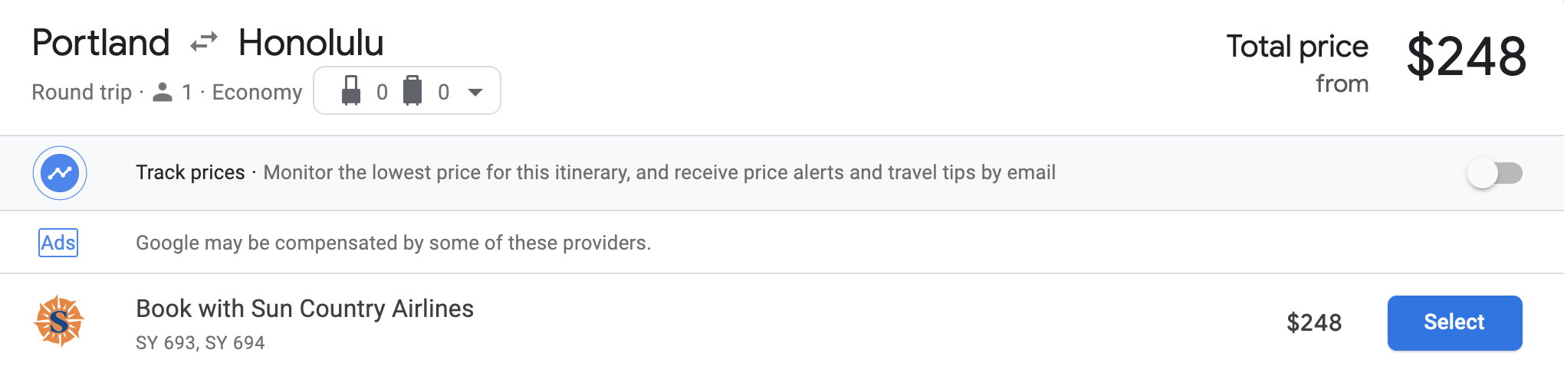Click the $248 Sun Country fare
This screenshot has width=1564, height=366.
click(1314, 322)
